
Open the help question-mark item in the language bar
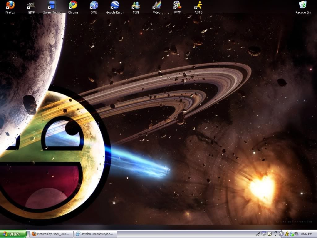pyautogui.click(x=269, y=234)
